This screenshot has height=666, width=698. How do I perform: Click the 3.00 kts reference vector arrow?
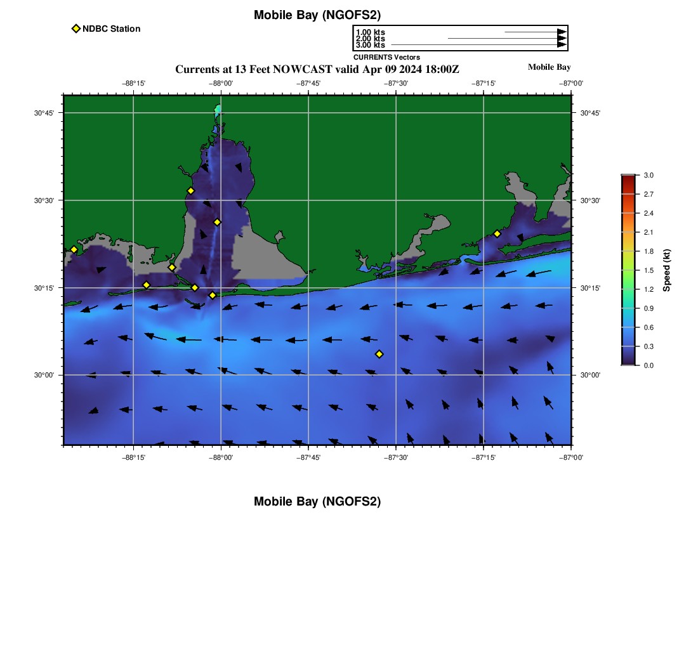click(477, 45)
